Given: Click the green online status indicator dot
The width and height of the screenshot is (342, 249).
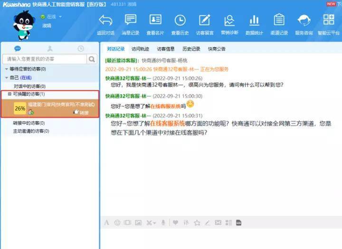Looking at the screenshot, I should pos(43,17).
